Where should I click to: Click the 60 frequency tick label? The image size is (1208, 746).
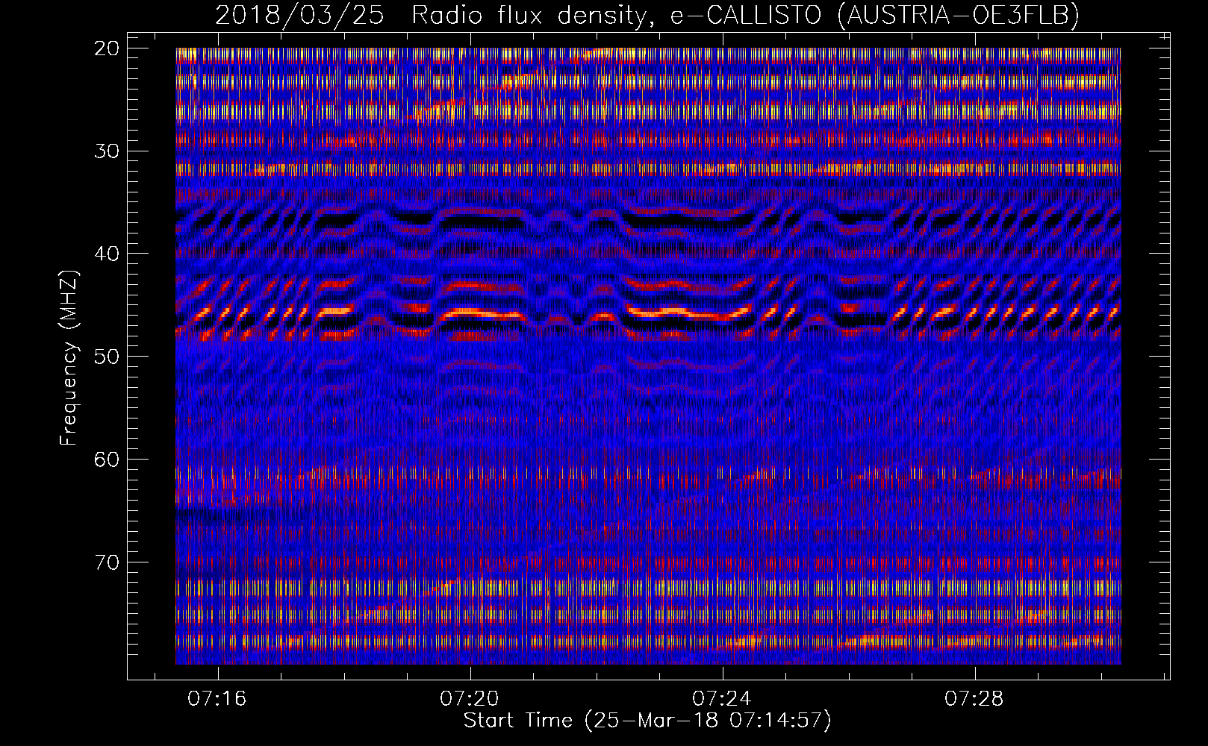tap(108, 460)
